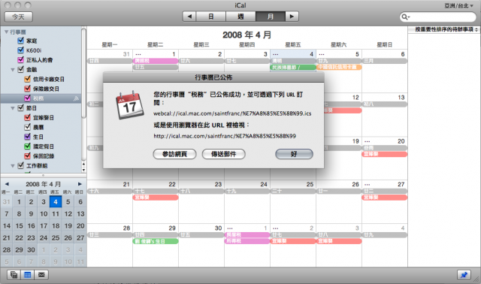Toggle the 稅務 calendar checkbox

tap(27, 98)
